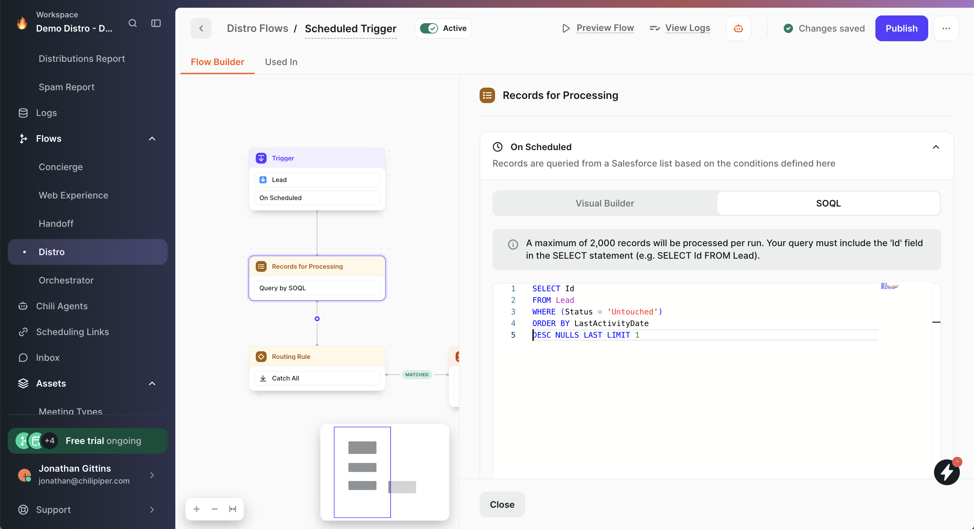Click the Routing Rule diamond icon
The height and width of the screenshot is (529, 974).
coord(261,357)
